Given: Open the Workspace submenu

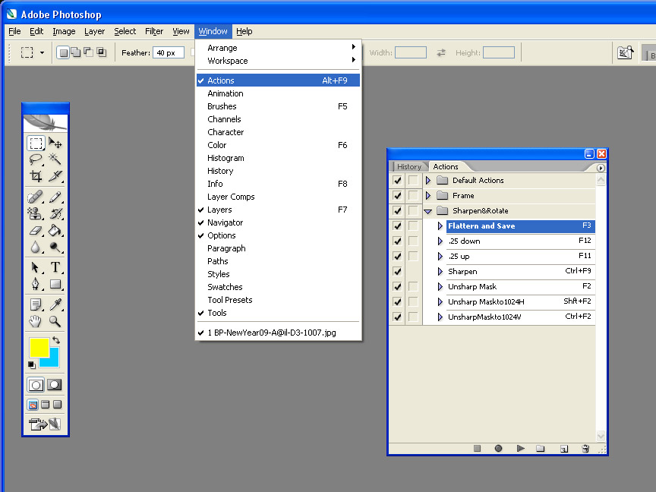Looking at the screenshot, I should [278, 61].
